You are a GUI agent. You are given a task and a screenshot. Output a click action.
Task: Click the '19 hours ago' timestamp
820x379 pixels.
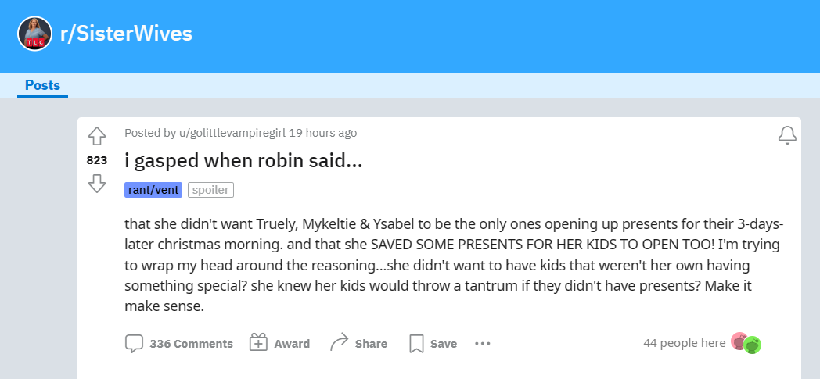pos(322,133)
